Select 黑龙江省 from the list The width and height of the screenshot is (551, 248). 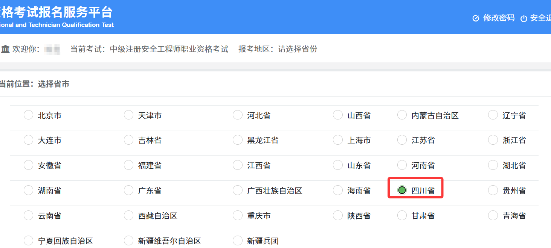[x=237, y=140]
